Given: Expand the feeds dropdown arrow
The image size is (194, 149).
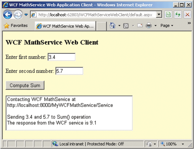Looking at the screenshot, I should click(x=133, y=25).
